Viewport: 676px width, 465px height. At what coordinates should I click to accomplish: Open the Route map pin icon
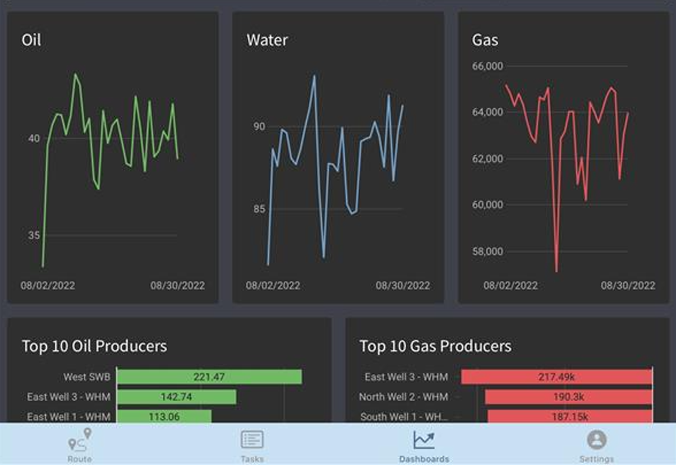point(79,440)
